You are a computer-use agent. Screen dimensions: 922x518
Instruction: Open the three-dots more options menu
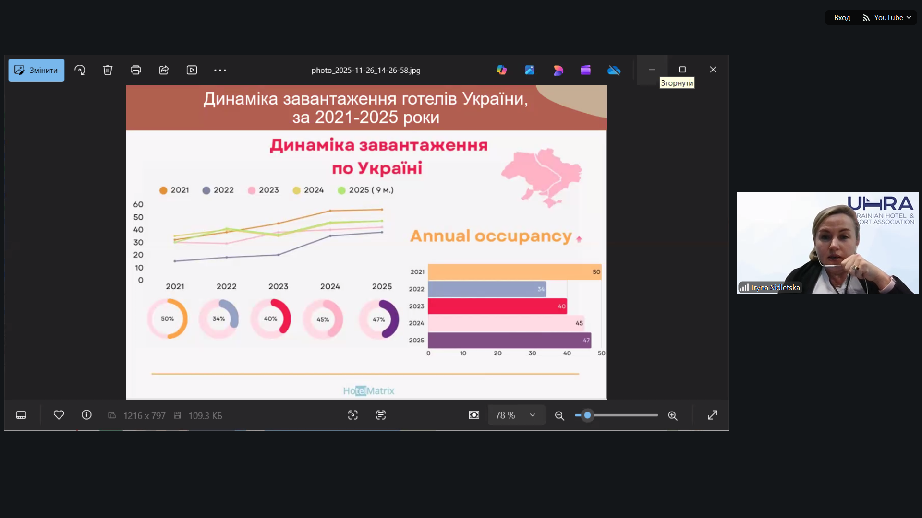(x=220, y=70)
